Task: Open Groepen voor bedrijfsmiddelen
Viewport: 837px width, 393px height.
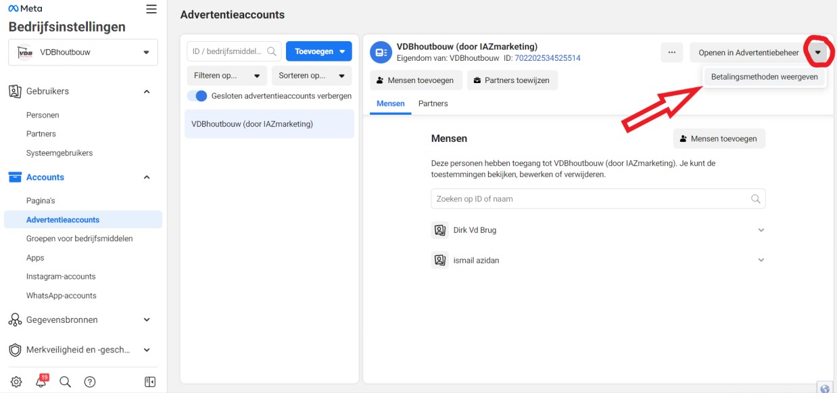Action: pos(80,238)
